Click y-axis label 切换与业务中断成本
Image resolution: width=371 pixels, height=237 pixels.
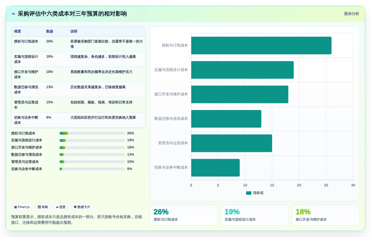tap(171, 167)
